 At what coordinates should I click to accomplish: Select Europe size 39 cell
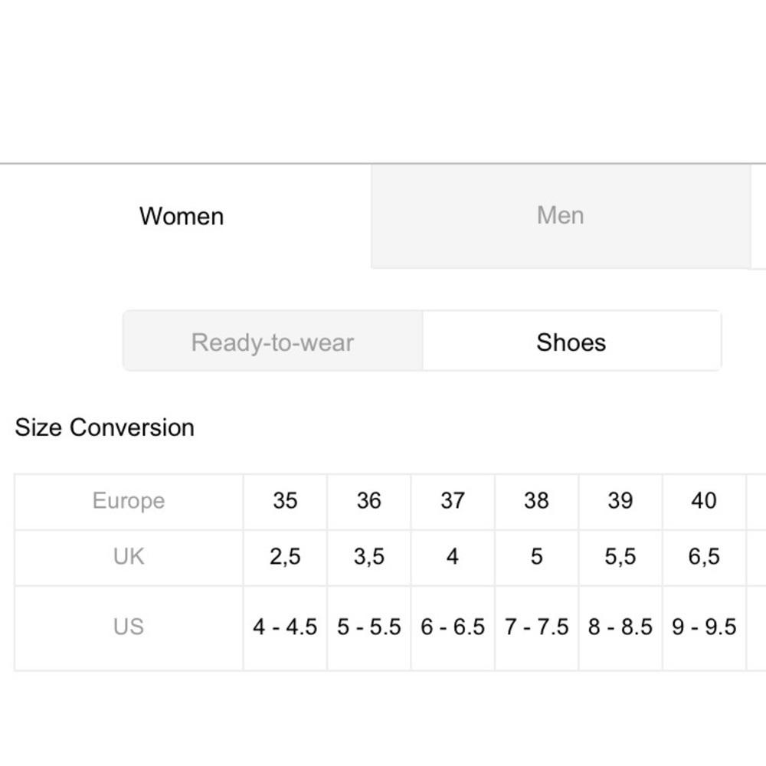620,501
